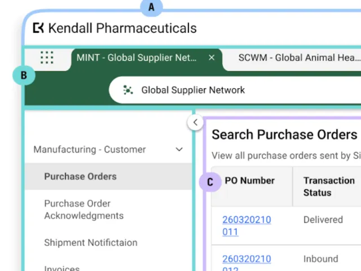Open PO number 260320210011 link
This screenshot has height=271, width=361.
(x=246, y=226)
